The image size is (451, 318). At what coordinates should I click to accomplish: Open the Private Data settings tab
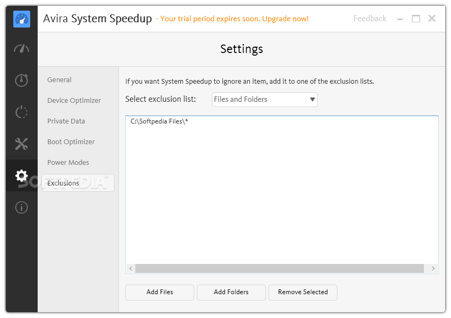pos(66,121)
